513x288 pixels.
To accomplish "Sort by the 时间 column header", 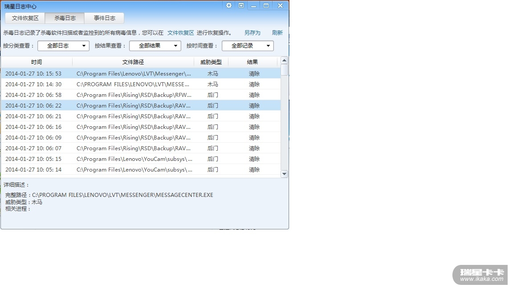I will (37, 62).
